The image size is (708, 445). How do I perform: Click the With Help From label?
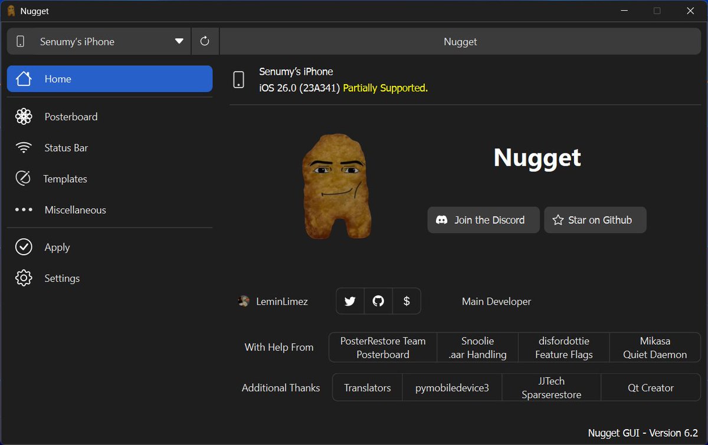[279, 347]
